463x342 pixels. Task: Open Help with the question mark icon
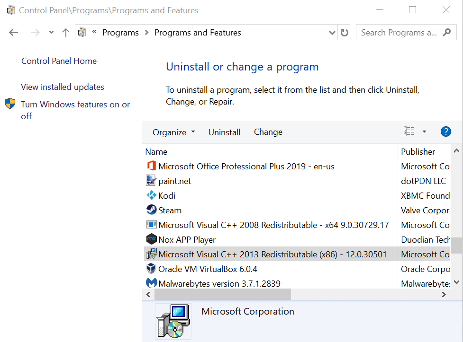(x=446, y=132)
